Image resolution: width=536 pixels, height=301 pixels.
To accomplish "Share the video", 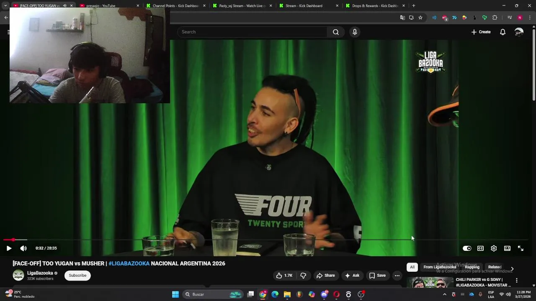I will coord(325,275).
